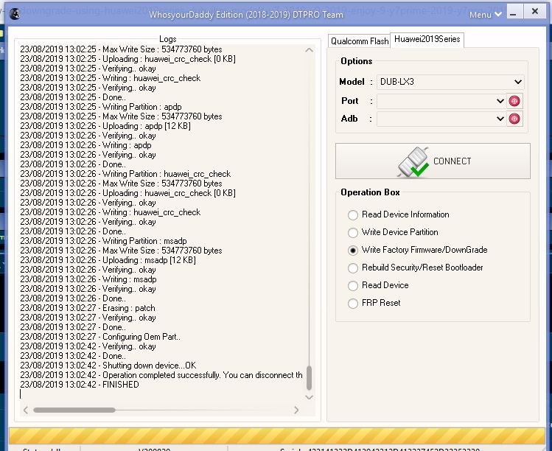Click the 'Uploading : apdp [12 KB]' log line
Viewport: 552px width, 451px height.
click(105, 126)
